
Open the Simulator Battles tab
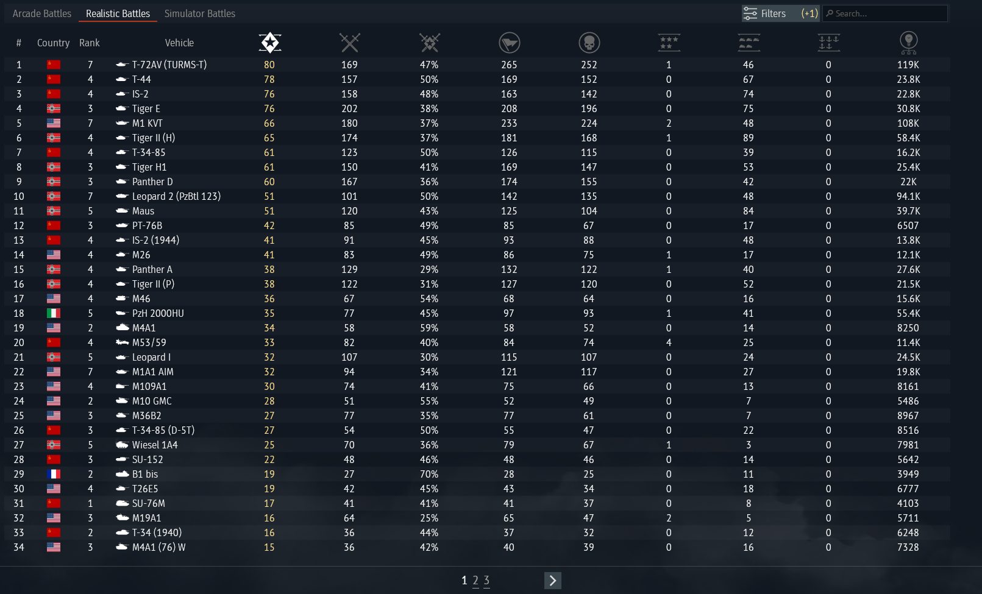click(x=200, y=13)
